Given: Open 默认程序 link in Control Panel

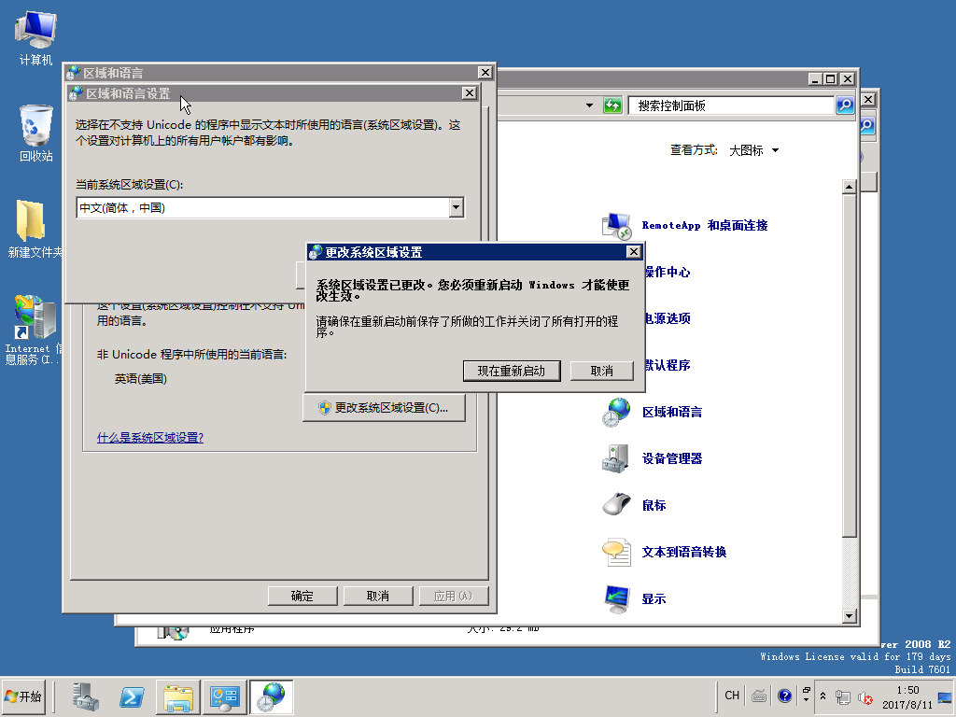Looking at the screenshot, I should click(668, 365).
